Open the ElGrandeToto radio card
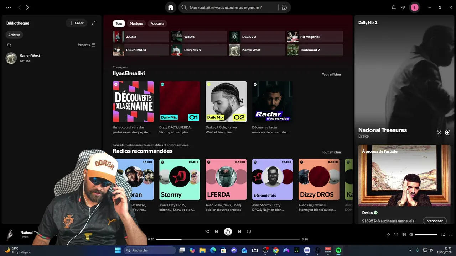 click(273, 186)
